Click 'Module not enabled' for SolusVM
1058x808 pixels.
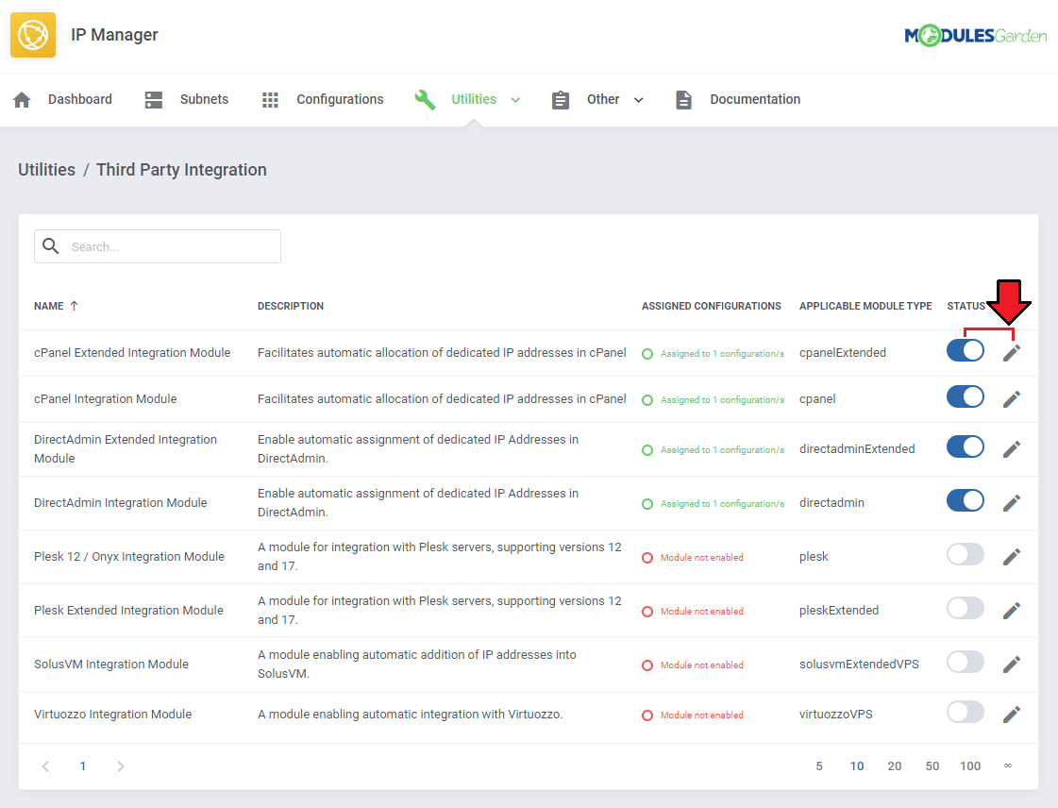tap(702, 665)
